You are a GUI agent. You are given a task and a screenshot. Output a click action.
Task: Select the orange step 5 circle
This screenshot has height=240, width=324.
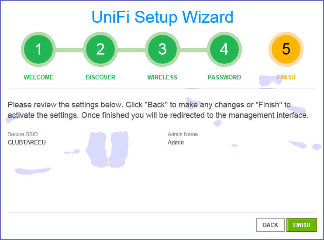(286, 49)
